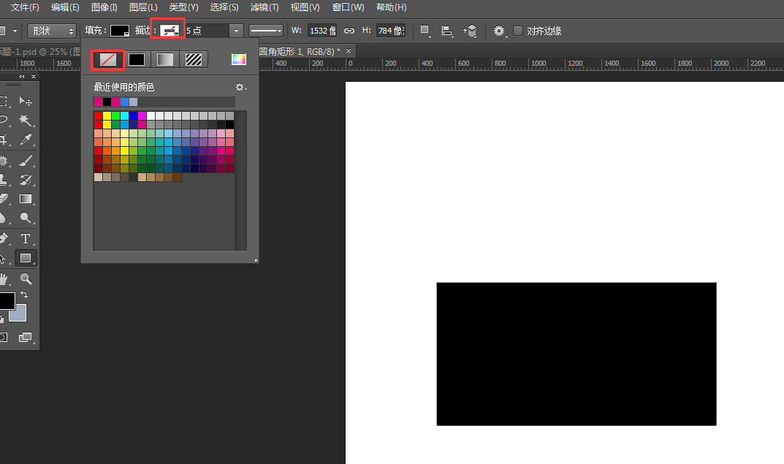Click the background color box

20,314
